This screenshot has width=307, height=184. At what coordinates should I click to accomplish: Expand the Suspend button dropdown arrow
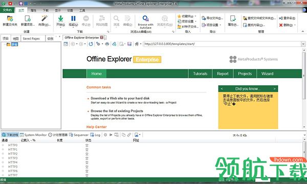click(x=73, y=28)
